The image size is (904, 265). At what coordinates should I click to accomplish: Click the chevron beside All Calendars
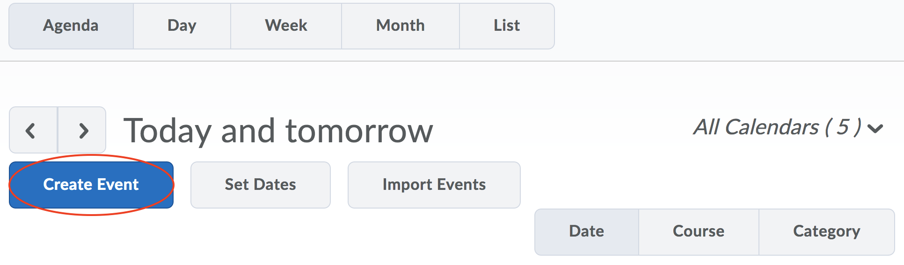pyautogui.click(x=875, y=128)
